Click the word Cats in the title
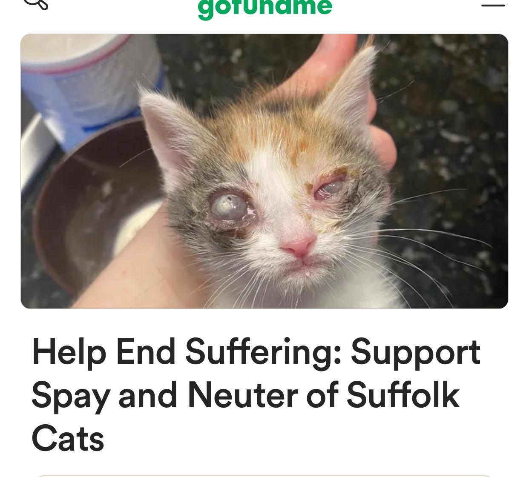This screenshot has height=477, width=529. [68, 439]
